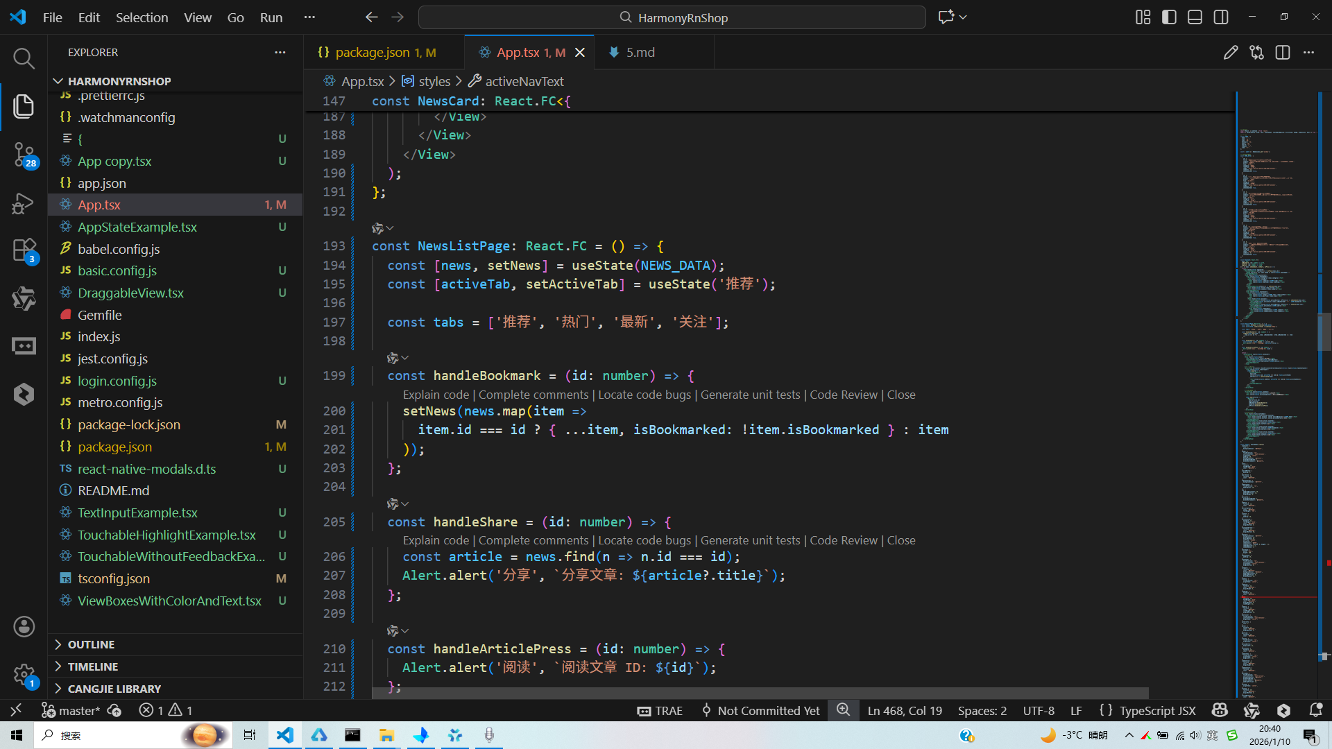
Task: Click Explain code above handleBookmark
Action: click(436, 395)
